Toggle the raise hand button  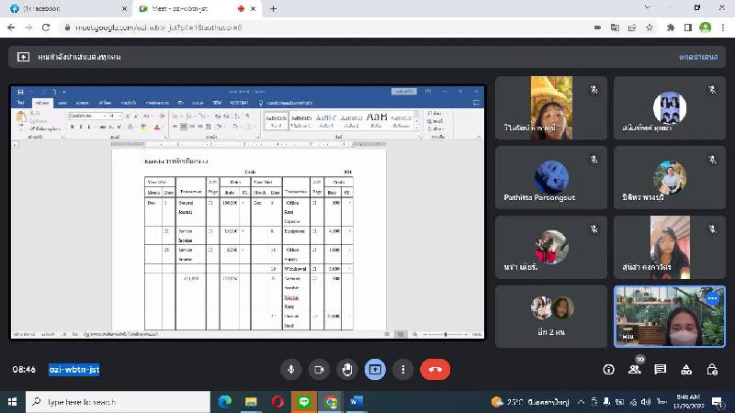pyautogui.click(x=347, y=369)
